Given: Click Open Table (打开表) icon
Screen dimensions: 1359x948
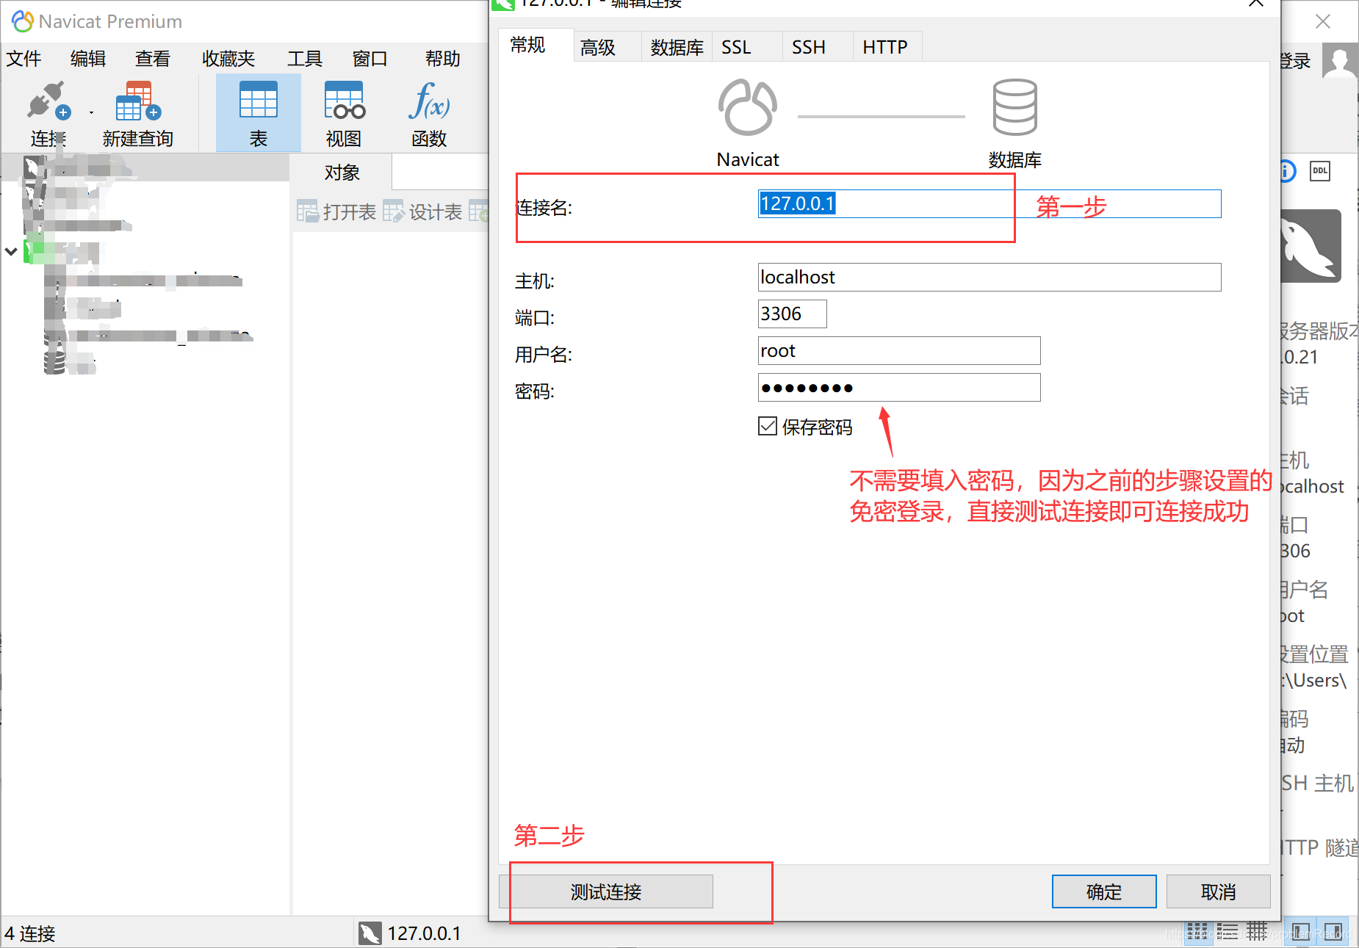Looking at the screenshot, I should (307, 211).
